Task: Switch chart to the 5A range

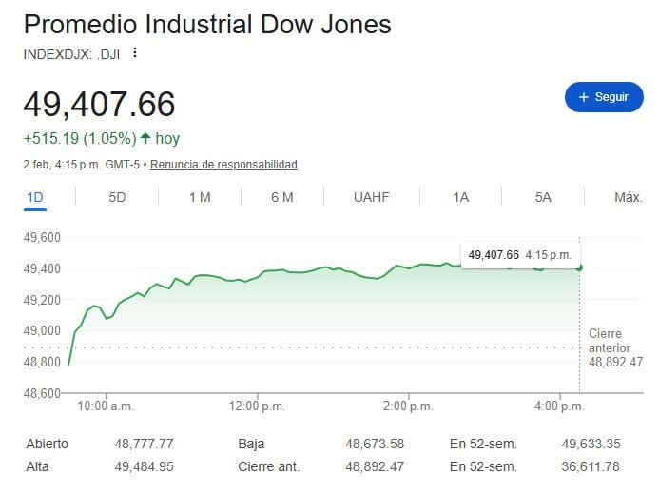Action: pyautogui.click(x=543, y=197)
